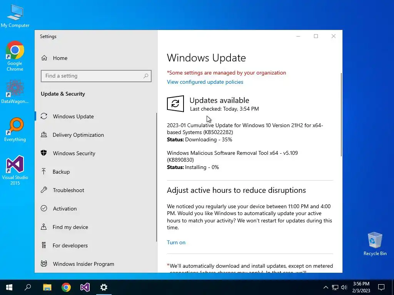The height and width of the screenshot is (295, 394).
Task: Open Visual Studio from taskbar
Action: [85, 287]
